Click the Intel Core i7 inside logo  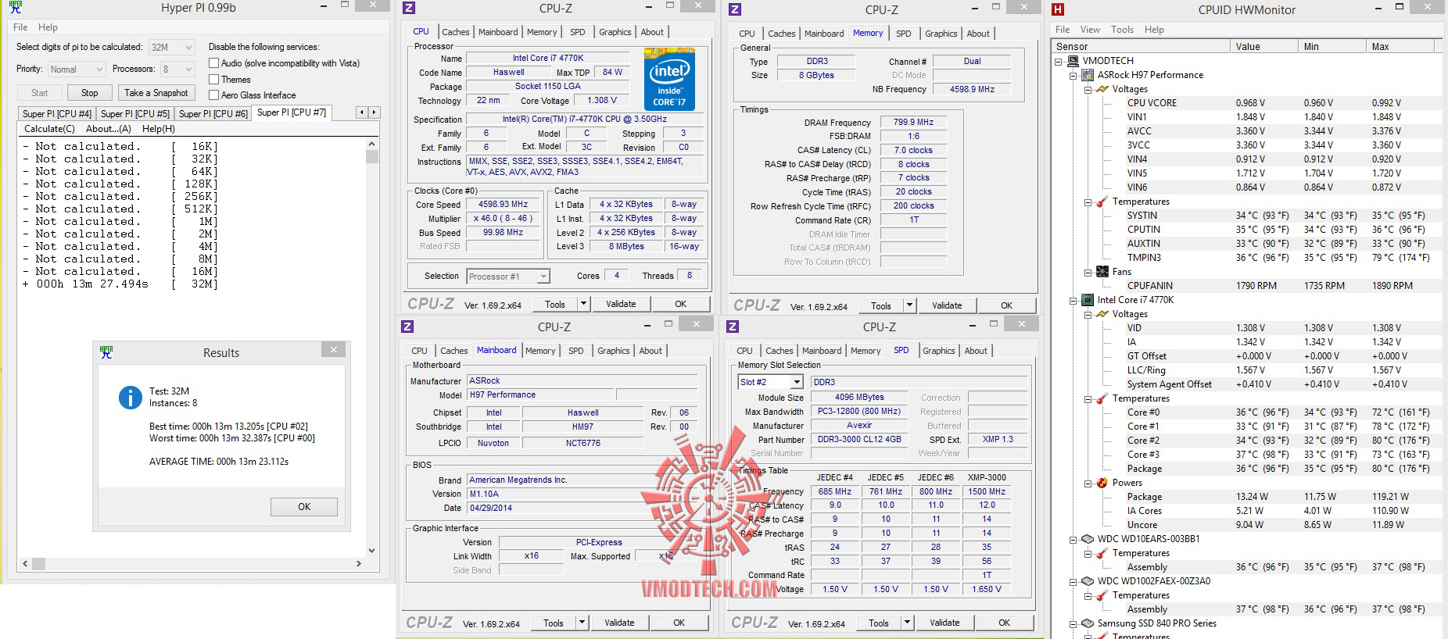click(x=669, y=79)
